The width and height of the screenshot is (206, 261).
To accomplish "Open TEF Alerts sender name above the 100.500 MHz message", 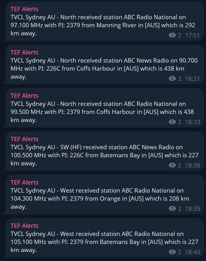I will [x=24, y=139].
